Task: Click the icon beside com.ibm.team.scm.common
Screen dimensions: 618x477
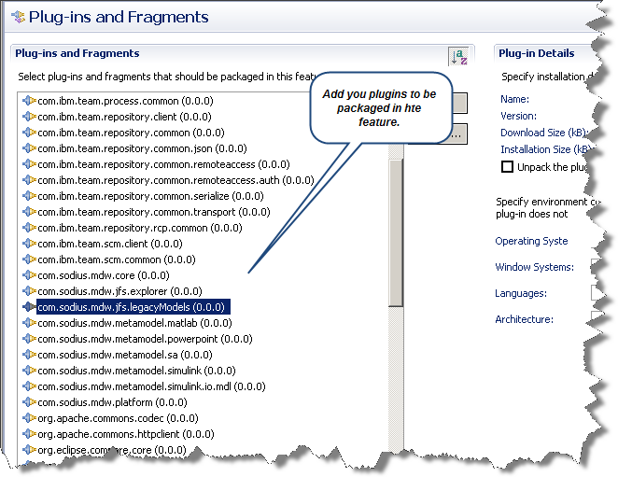Action: [29, 260]
